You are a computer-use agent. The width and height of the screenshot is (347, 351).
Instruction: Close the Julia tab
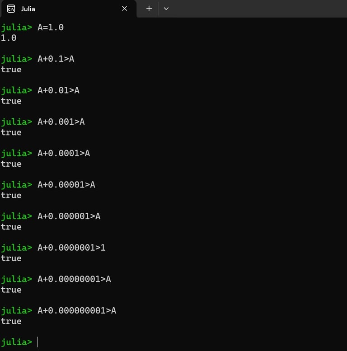tap(124, 9)
